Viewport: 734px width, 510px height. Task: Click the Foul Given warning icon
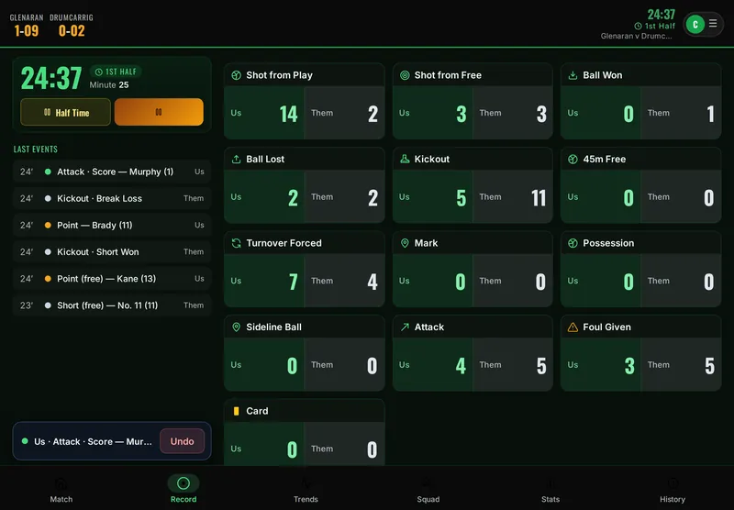click(x=573, y=327)
